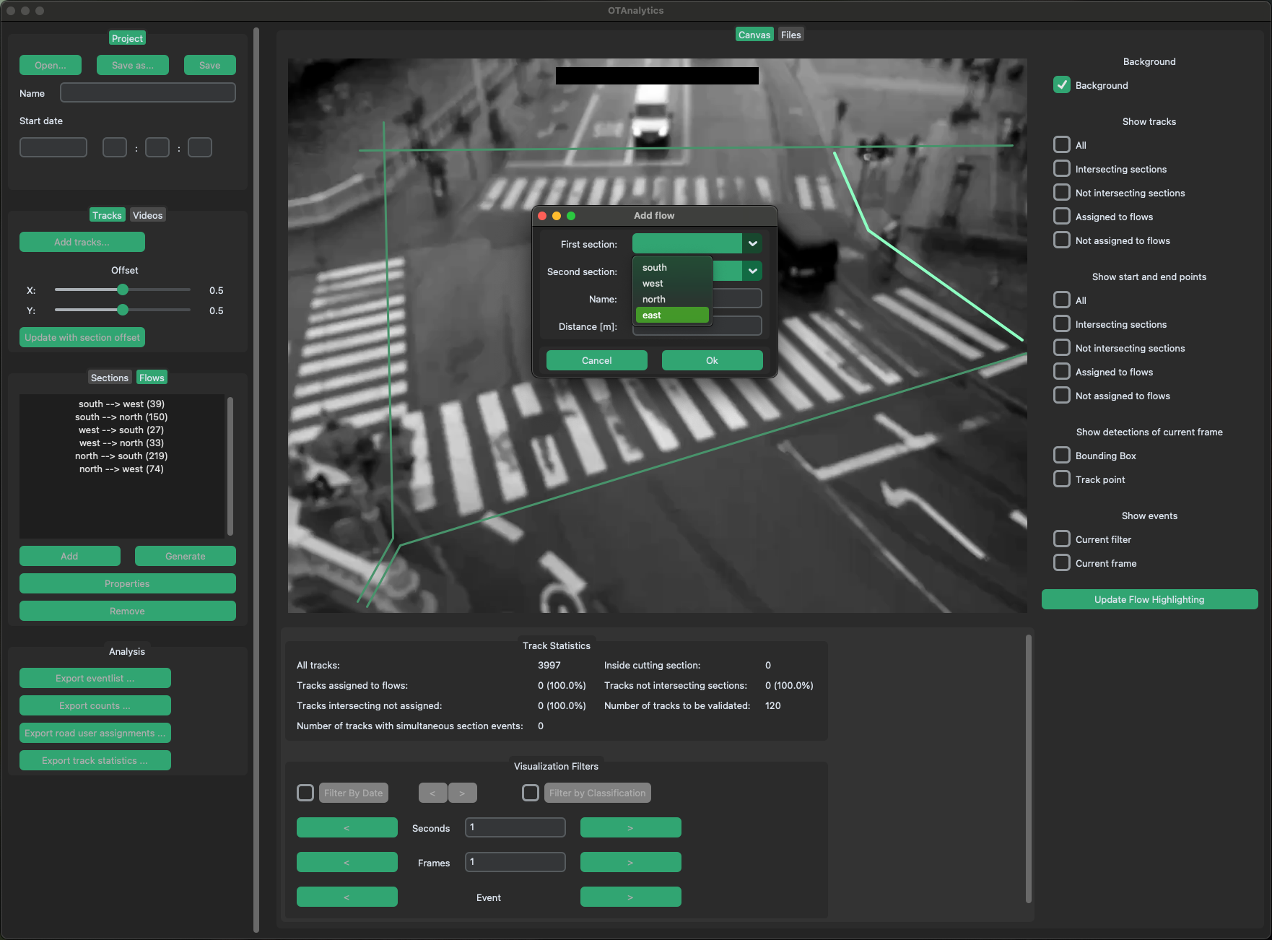Screen dimensions: 1272x940
Task: Click Ok in the Add flow dialog
Action: 712,360
